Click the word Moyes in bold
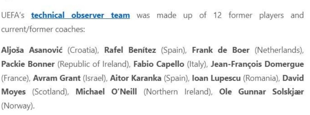The image size is (310, 115). [x=13, y=92]
